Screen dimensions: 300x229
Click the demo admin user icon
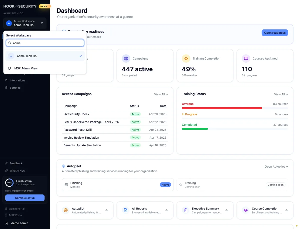[x=7, y=223]
